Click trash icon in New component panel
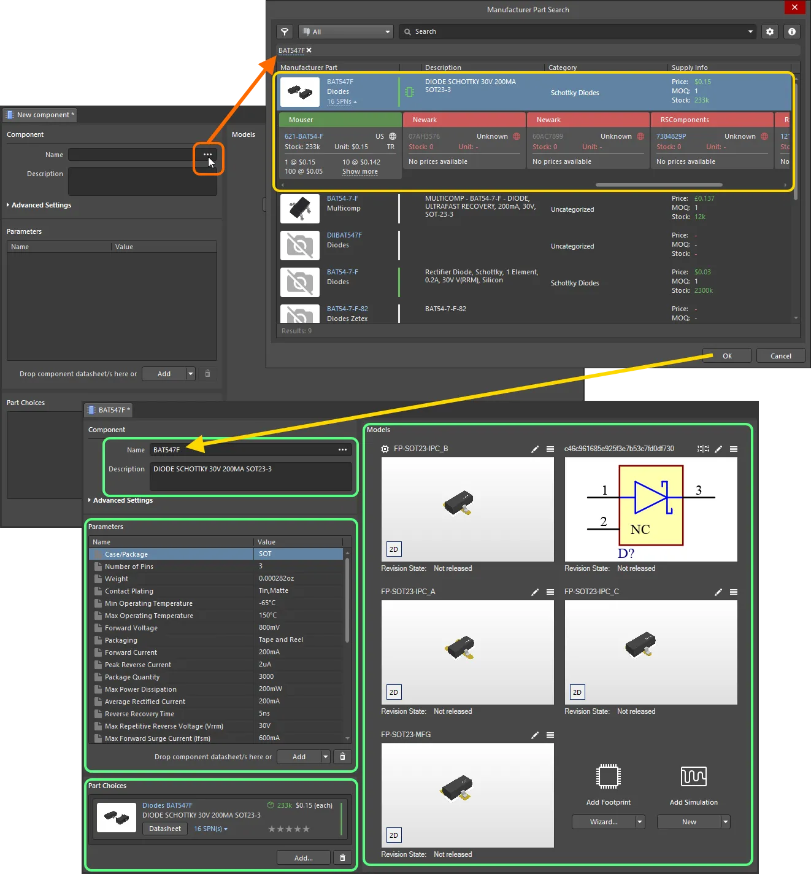Image resolution: width=811 pixels, height=874 pixels. click(x=207, y=374)
